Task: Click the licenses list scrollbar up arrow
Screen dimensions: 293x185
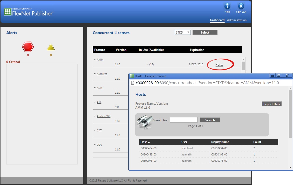Action: [243, 60]
